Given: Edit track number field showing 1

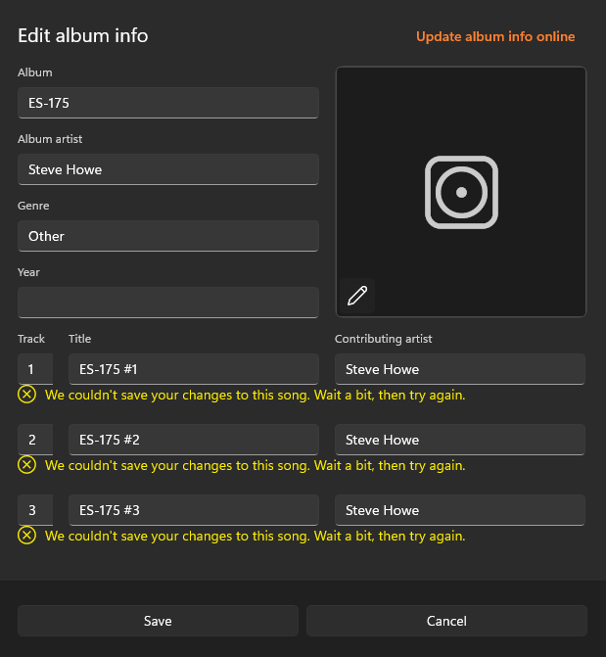Looking at the screenshot, I should (35, 369).
